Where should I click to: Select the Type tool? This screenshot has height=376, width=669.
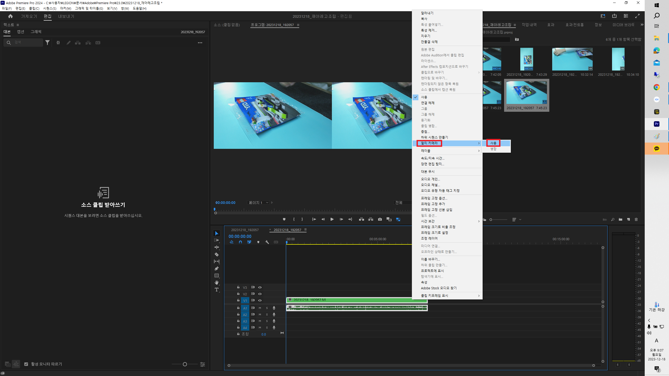[216, 290]
